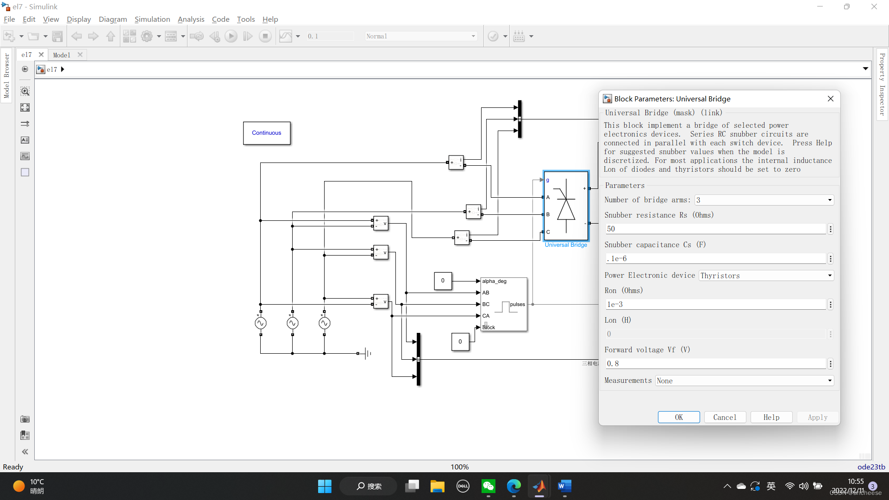Click the Zoom palette icon
889x500 pixels.
tap(25, 91)
